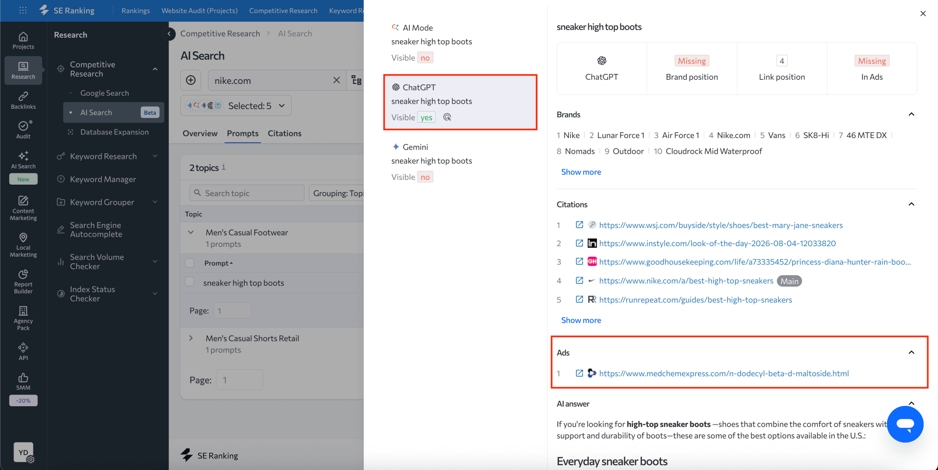The height and width of the screenshot is (470, 938).
Task: Open the InStyle citation external link icon
Action: [579, 243]
